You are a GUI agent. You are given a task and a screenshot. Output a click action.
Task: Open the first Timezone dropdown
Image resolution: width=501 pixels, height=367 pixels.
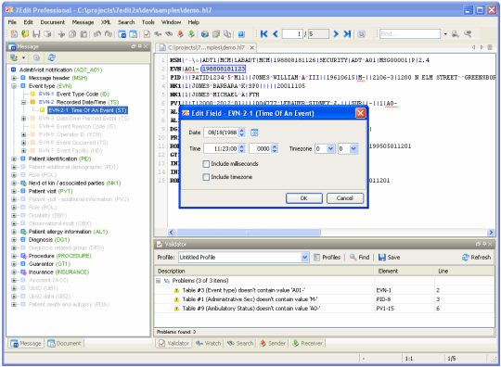coord(330,148)
